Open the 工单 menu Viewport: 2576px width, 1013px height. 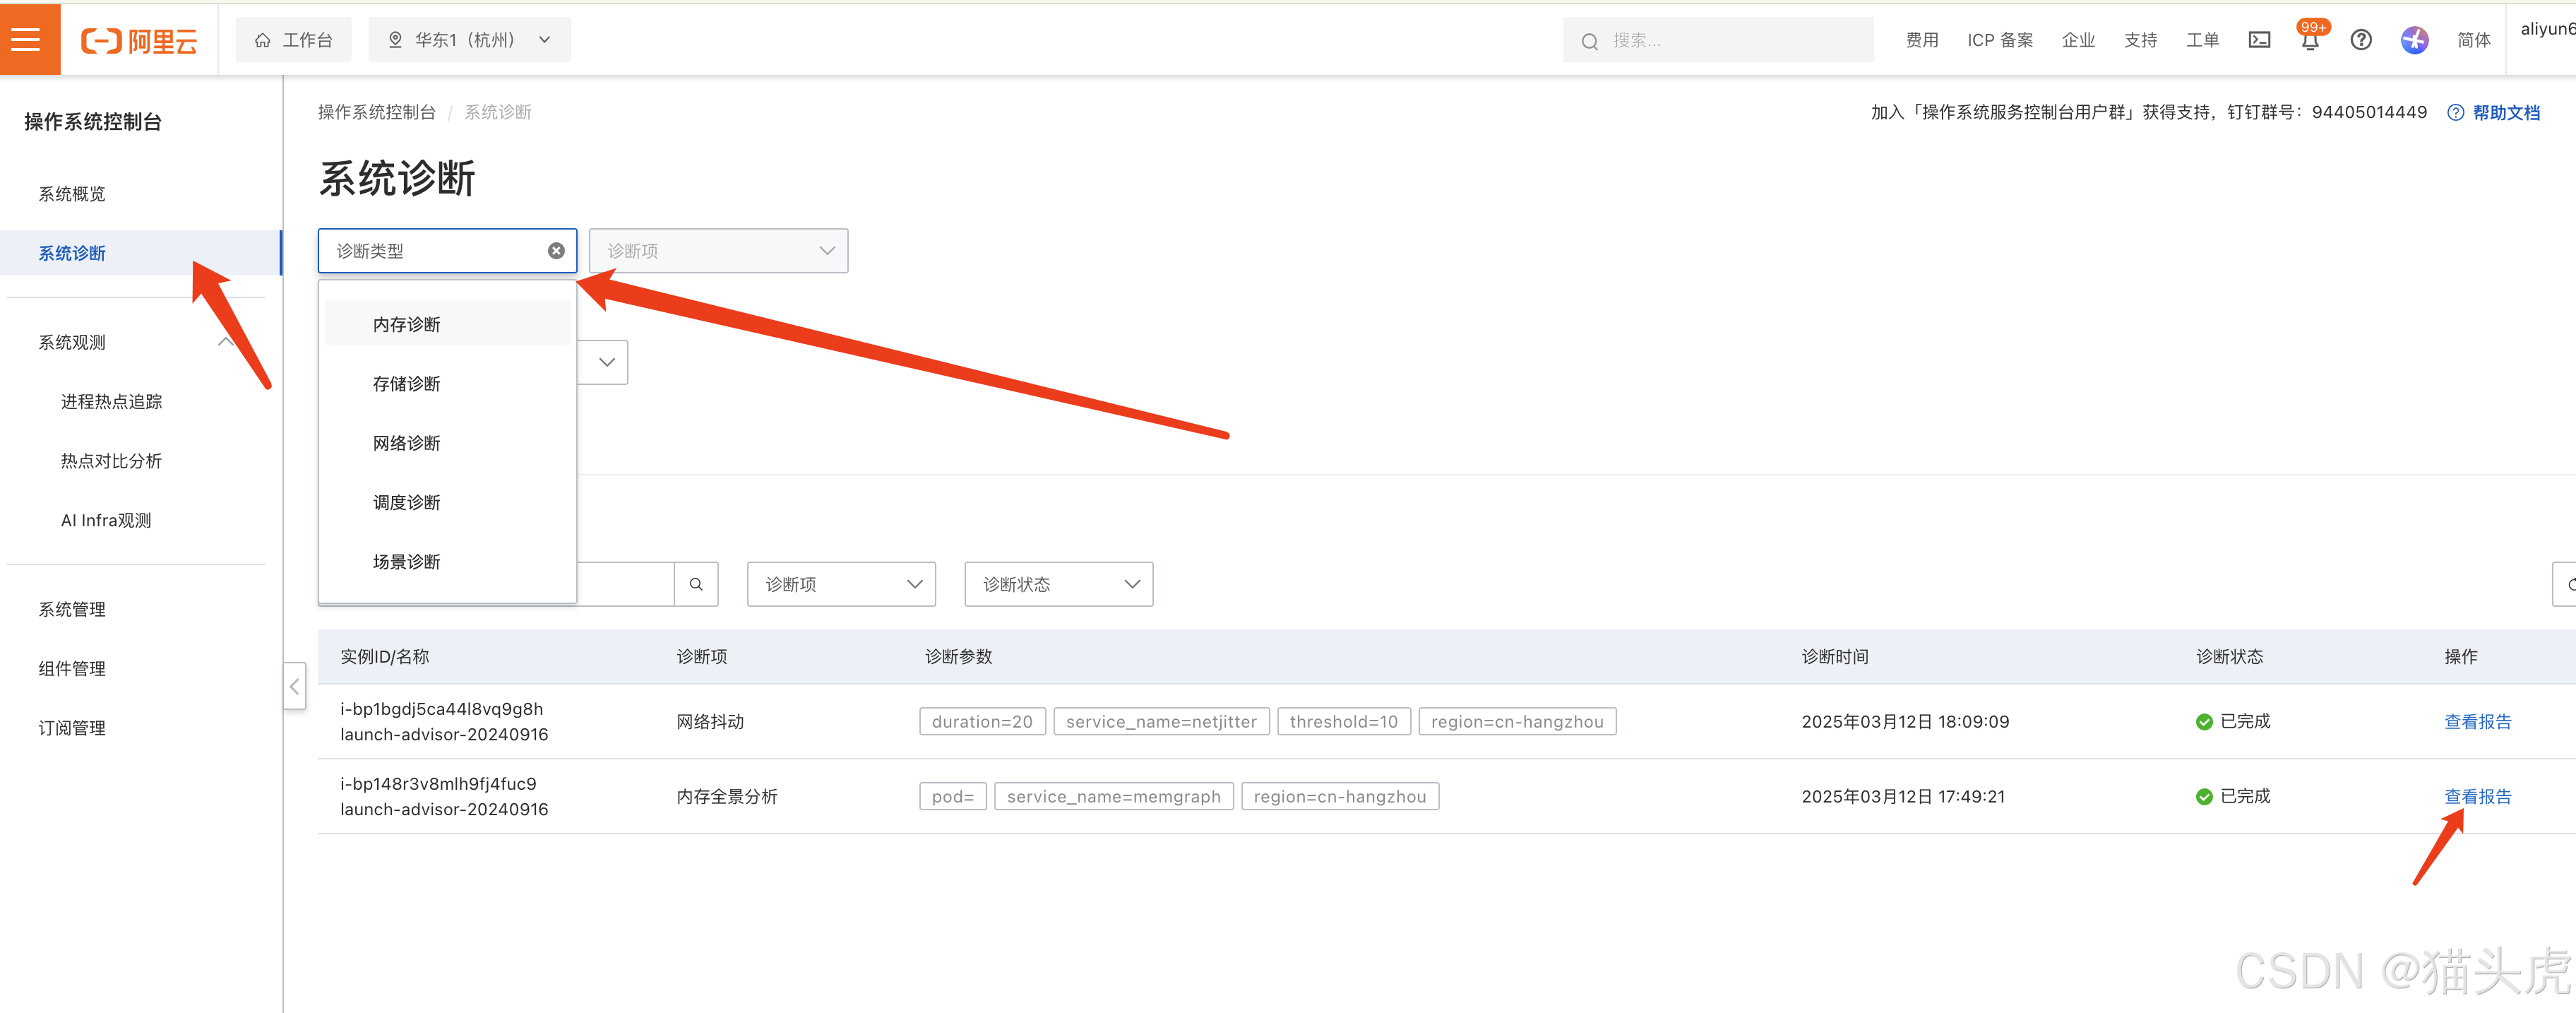(x=2202, y=40)
